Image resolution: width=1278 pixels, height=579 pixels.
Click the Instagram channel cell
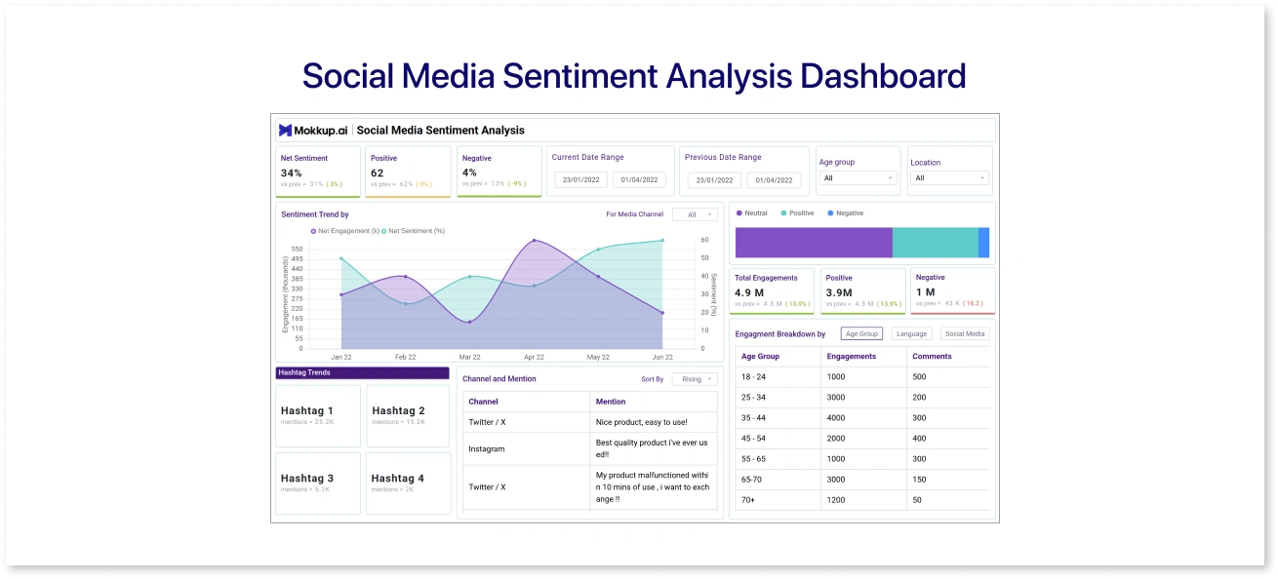[x=526, y=448]
